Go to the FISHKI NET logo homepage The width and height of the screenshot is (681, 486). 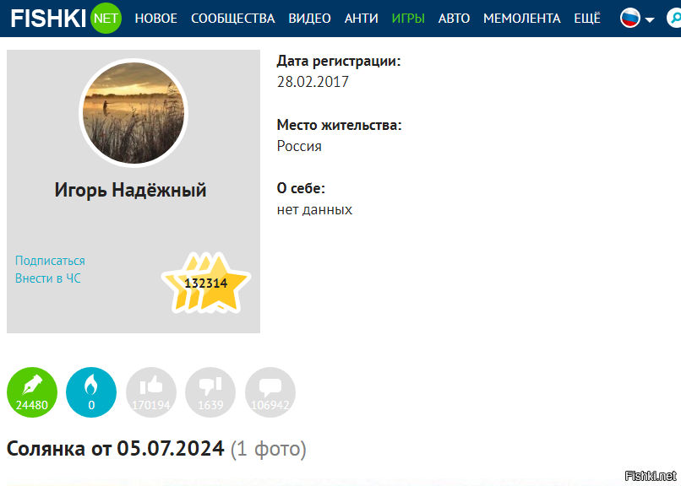click(x=66, y=19)
